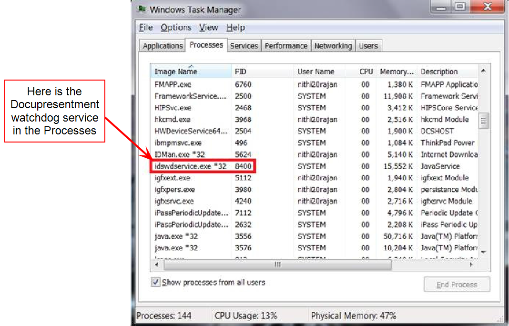Image resolution: width=509 pixels, height=326 pixels.
Task: Switch to the Applications tab
Action: point(162,45)
